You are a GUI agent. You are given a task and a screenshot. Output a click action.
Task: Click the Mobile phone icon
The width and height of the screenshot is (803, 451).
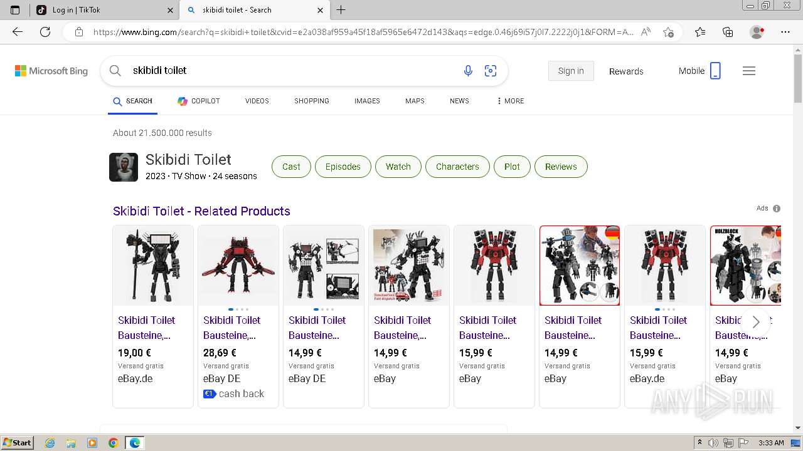coord(715,71)
